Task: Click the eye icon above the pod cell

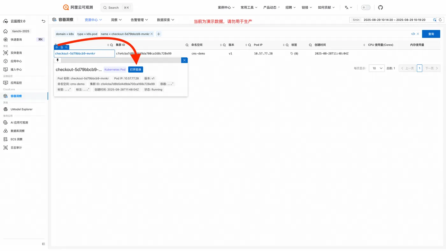Action: pos(57,47)
